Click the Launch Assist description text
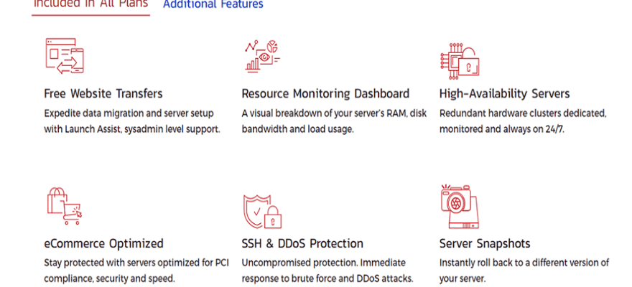Screen dimensions: 632x287 coord(131,121)
